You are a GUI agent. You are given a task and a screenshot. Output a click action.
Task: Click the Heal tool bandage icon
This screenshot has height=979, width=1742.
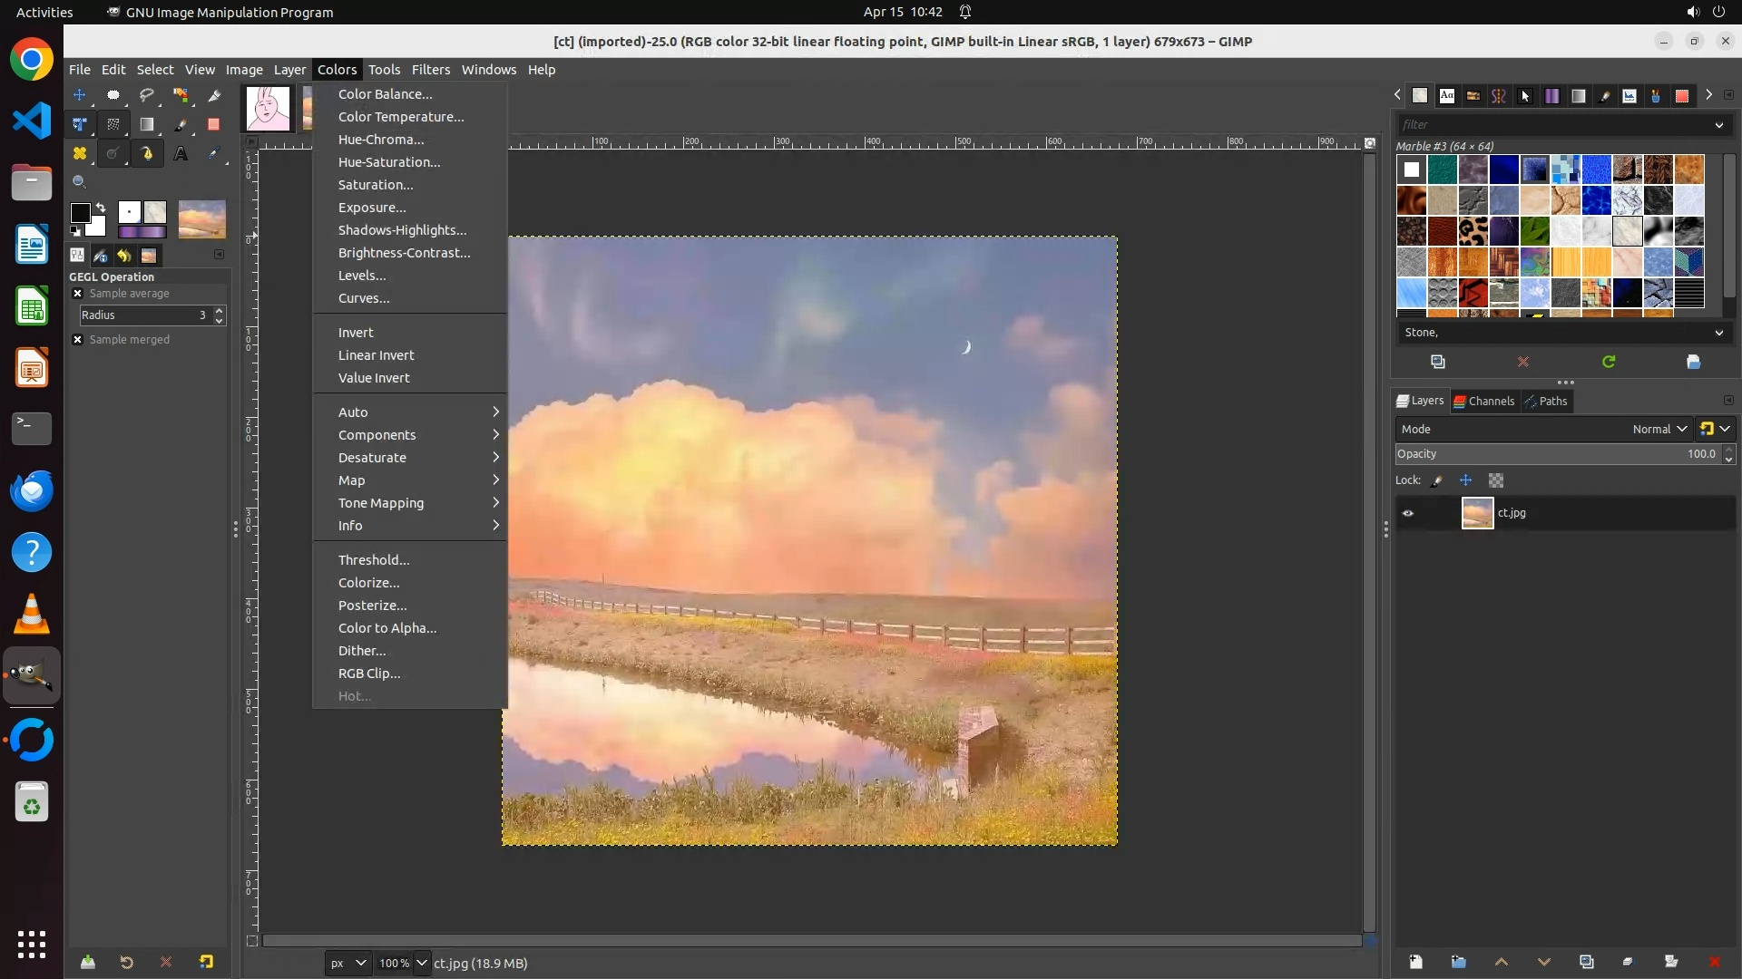(80, 154)
